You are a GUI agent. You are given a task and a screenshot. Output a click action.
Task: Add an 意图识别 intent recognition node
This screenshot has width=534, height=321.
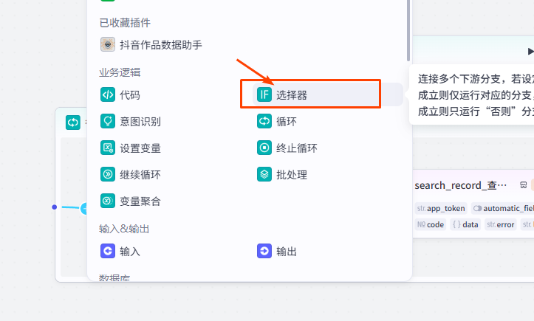(131, 122)
